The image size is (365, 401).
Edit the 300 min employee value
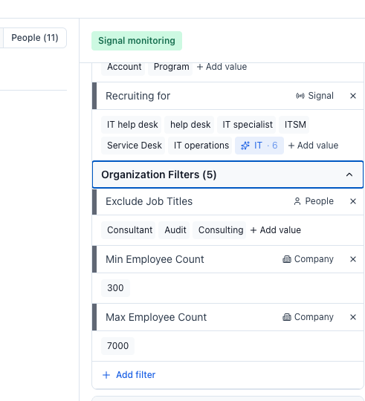(115, 288)
